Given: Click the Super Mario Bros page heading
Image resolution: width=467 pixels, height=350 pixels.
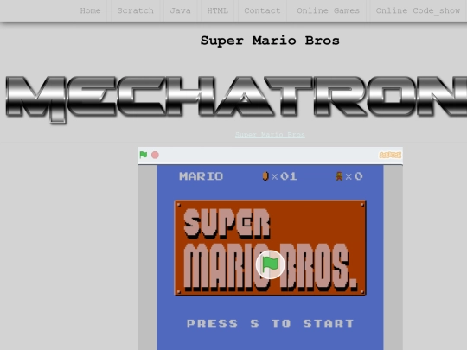Looking at the screenshot, I should pyautogui.click(x=270, y=41).
